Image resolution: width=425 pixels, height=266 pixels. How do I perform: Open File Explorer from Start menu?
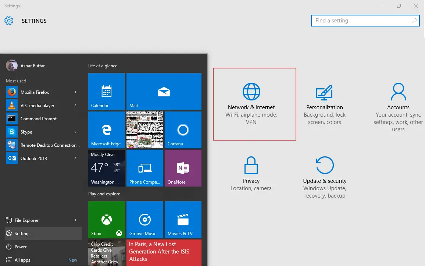[x=43, y=220]
